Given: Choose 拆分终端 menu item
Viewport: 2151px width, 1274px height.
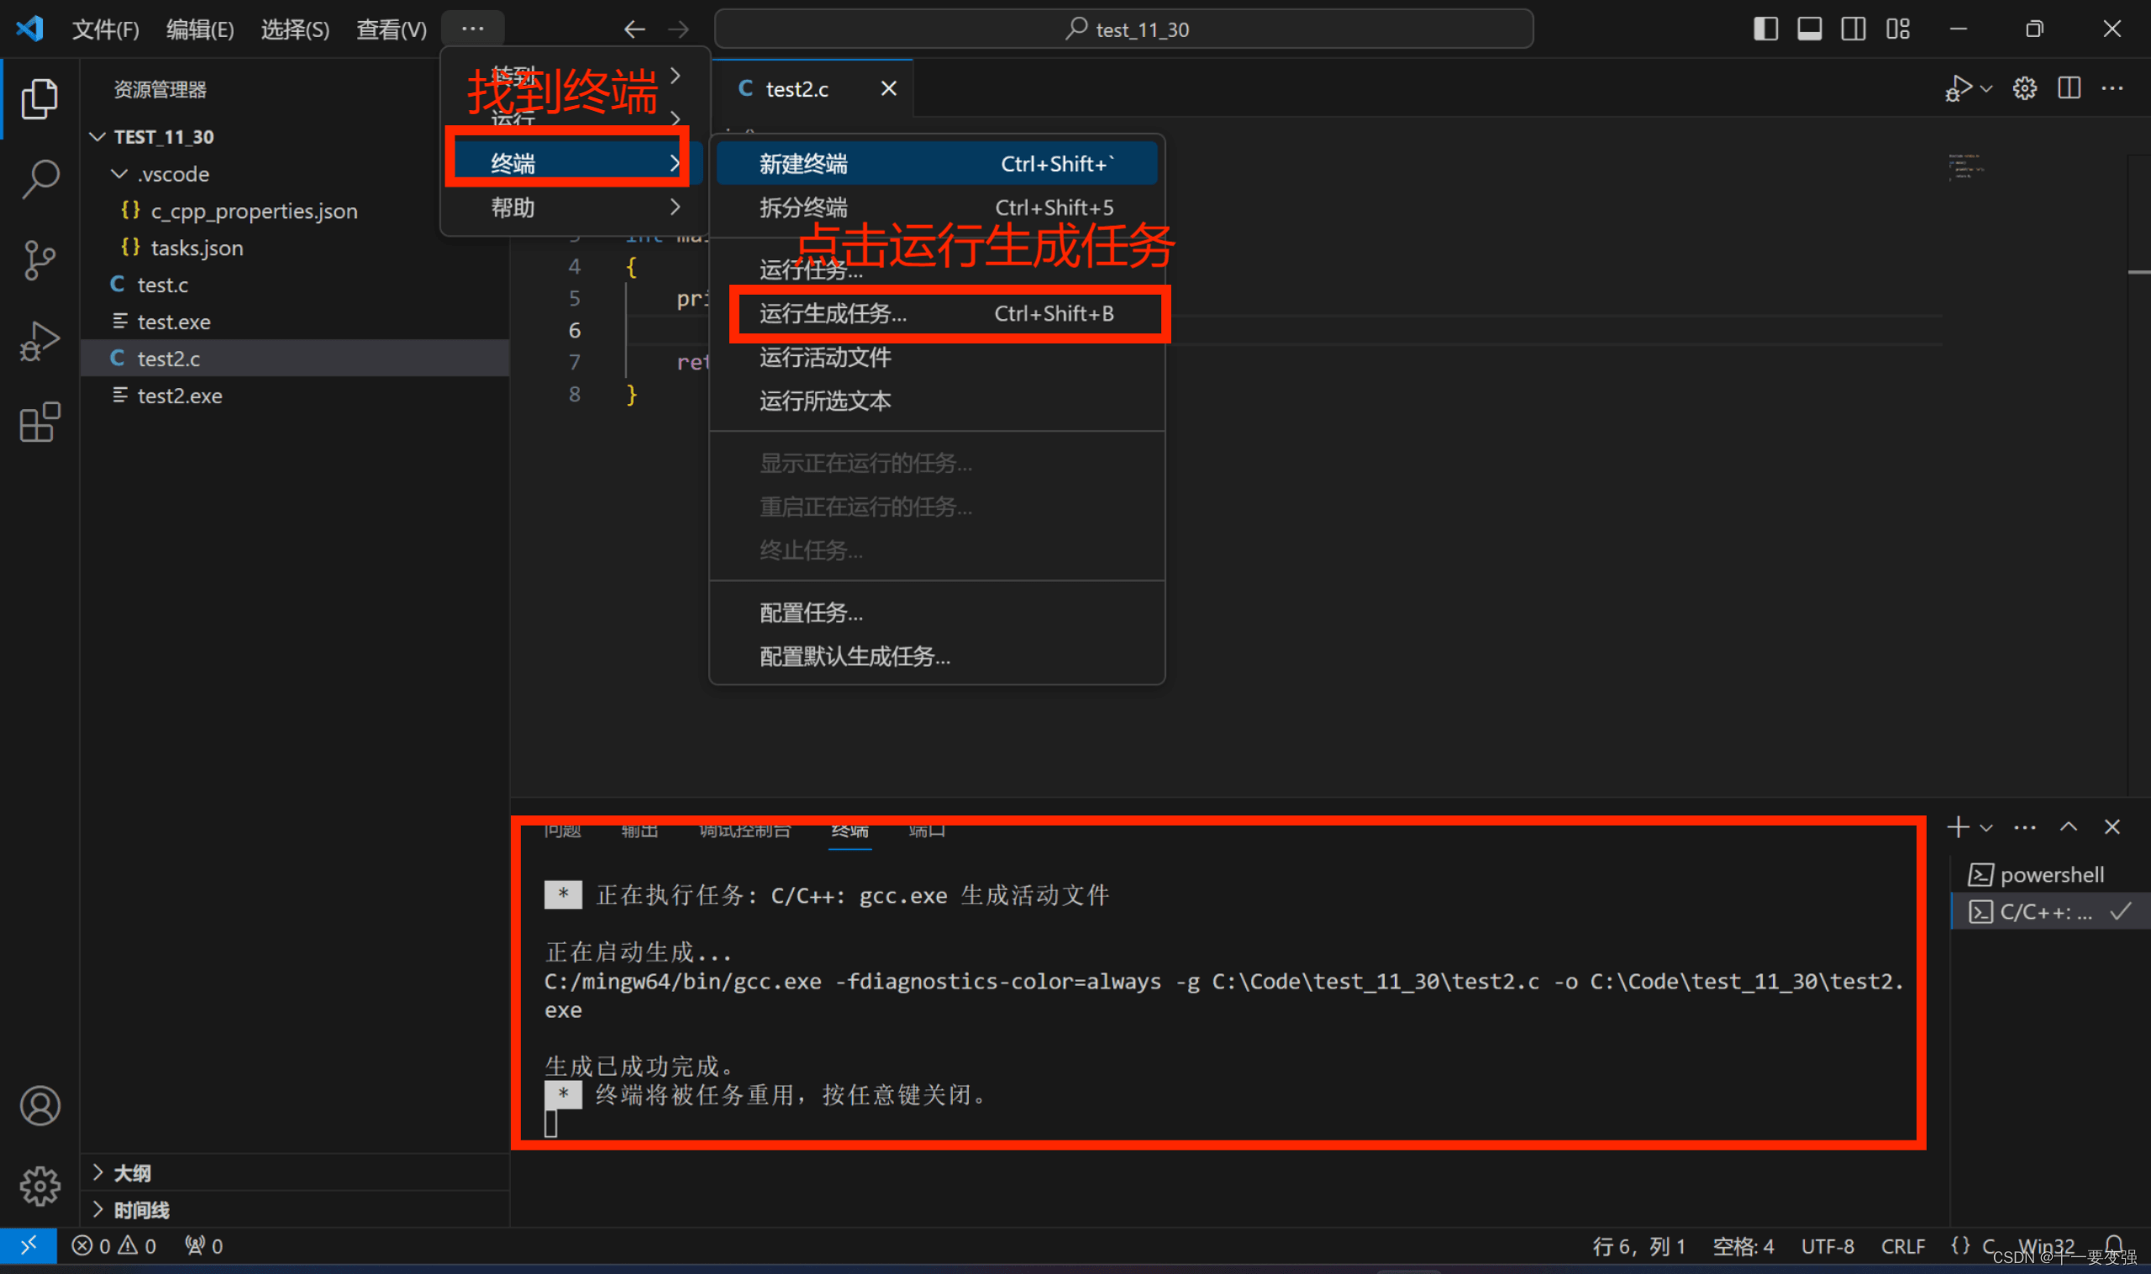Looking at the screenshot, I should pos(937,207).
